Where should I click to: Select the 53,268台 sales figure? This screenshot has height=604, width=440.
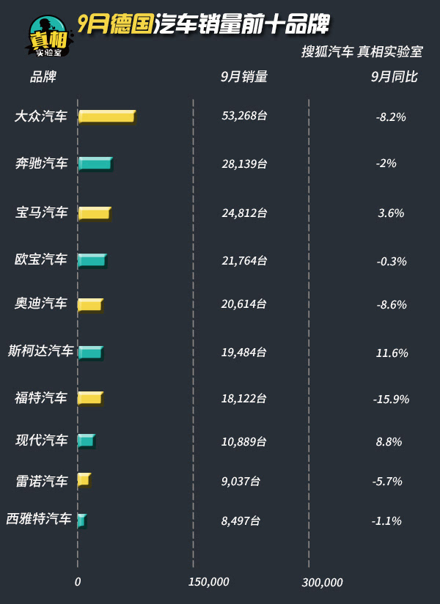pos(244,116)
